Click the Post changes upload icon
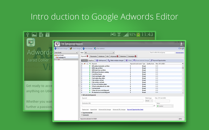The height and width of the screenshot is (130, 209). click(x=84, y=49)
